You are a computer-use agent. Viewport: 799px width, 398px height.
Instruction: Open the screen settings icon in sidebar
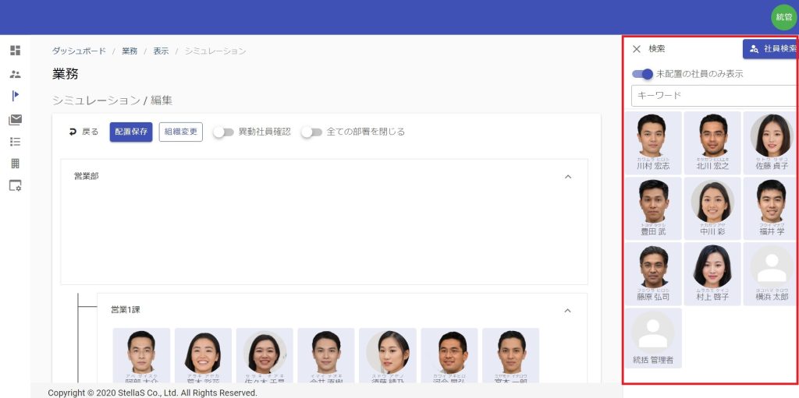point(15,186)
